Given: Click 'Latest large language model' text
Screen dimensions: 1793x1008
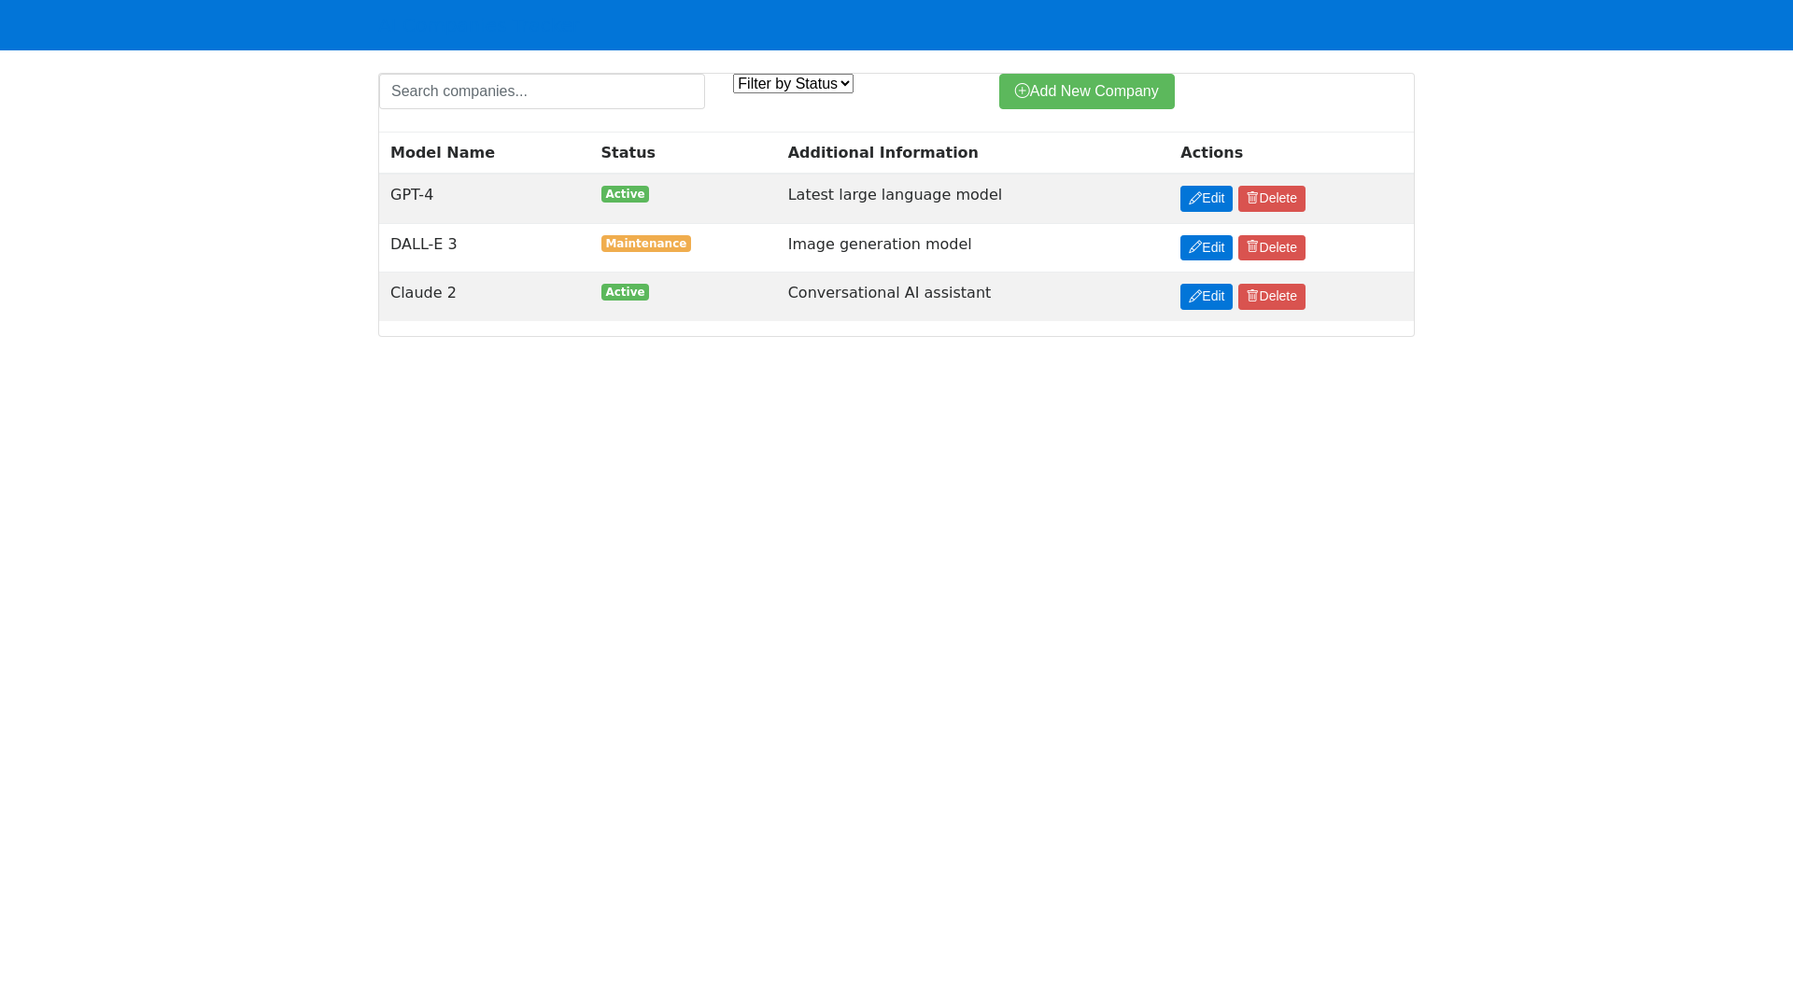Looking at the screenshot, I should (895, 195).
